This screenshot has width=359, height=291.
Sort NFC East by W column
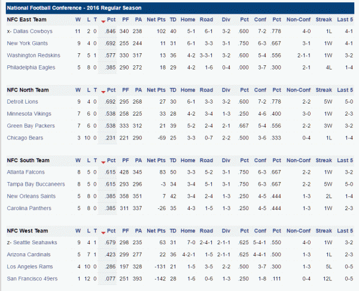78,20
